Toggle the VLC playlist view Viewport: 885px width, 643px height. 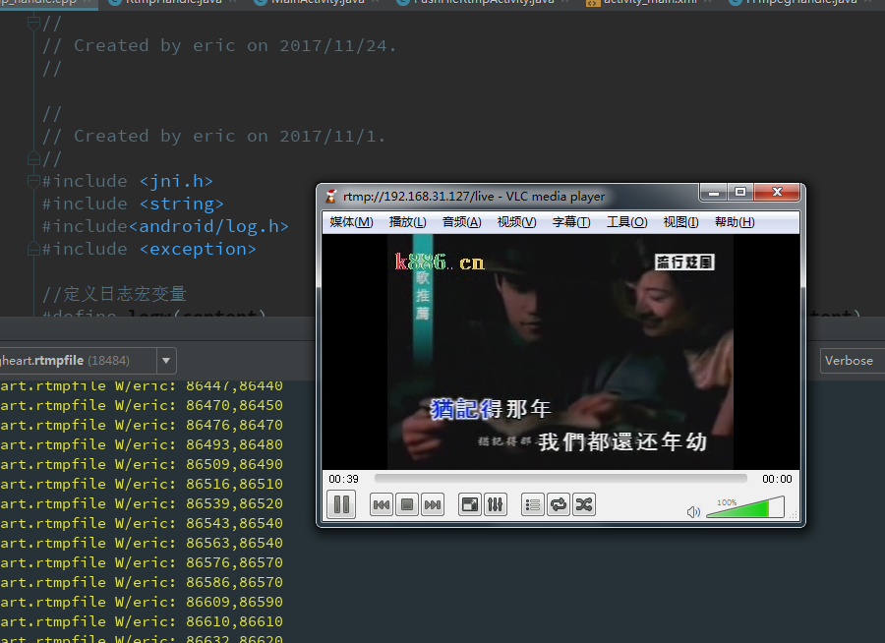532,504
